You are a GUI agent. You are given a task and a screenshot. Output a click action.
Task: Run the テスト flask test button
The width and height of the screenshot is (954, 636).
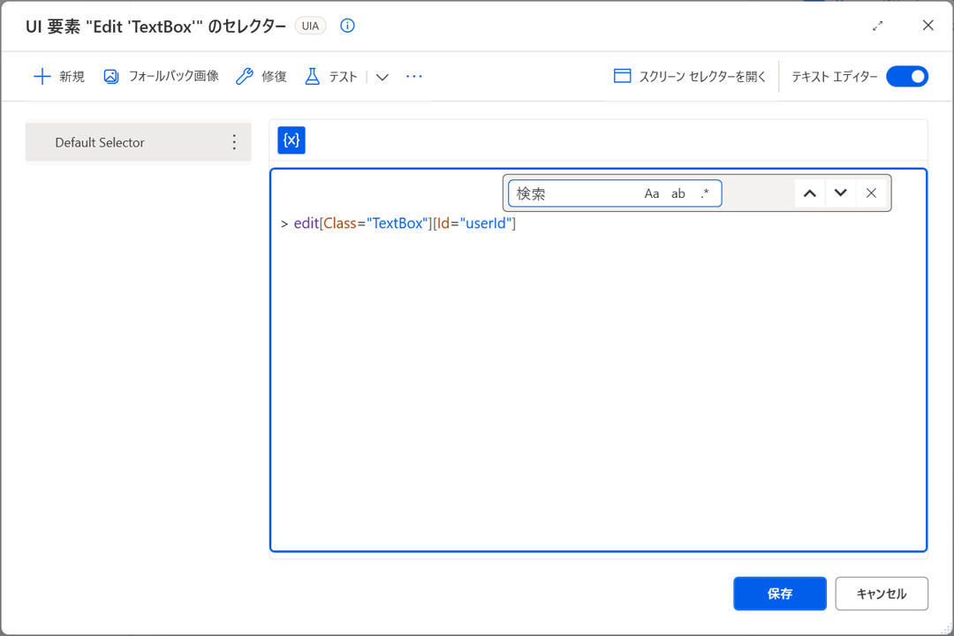[x=331, y=77]
